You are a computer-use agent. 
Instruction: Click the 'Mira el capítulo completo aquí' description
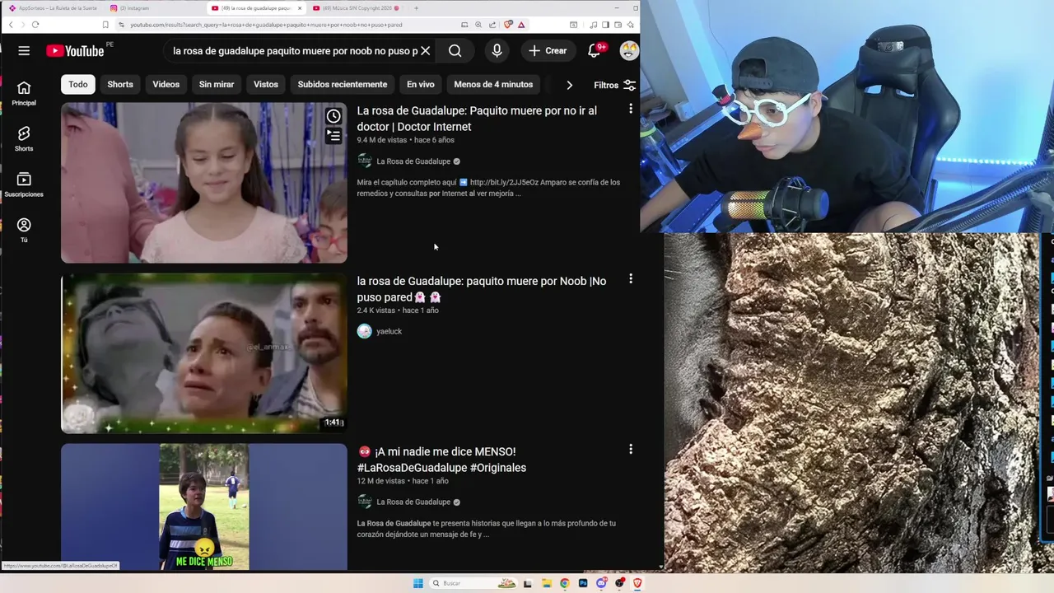(488, 188)
